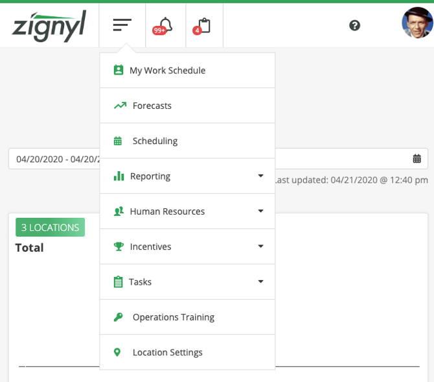Click the Forecasts trend arrow icon

[119, 106]
